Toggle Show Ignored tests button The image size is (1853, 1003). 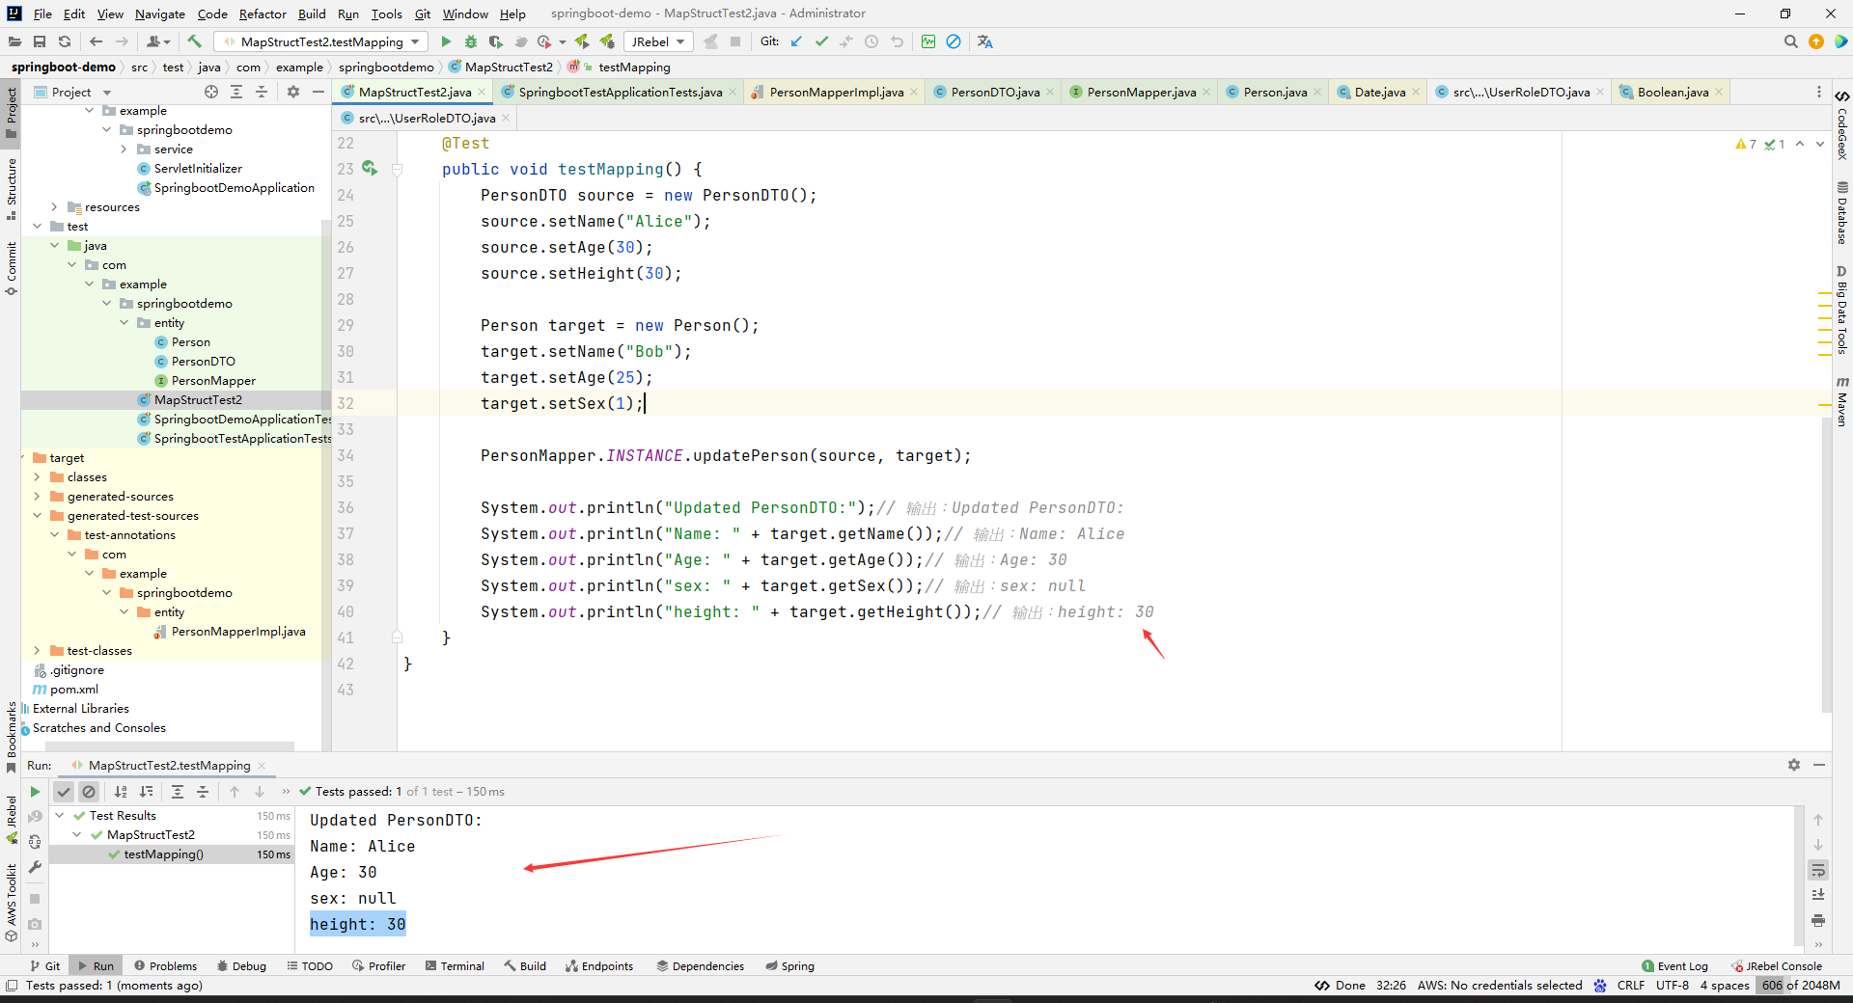(89, 792)
